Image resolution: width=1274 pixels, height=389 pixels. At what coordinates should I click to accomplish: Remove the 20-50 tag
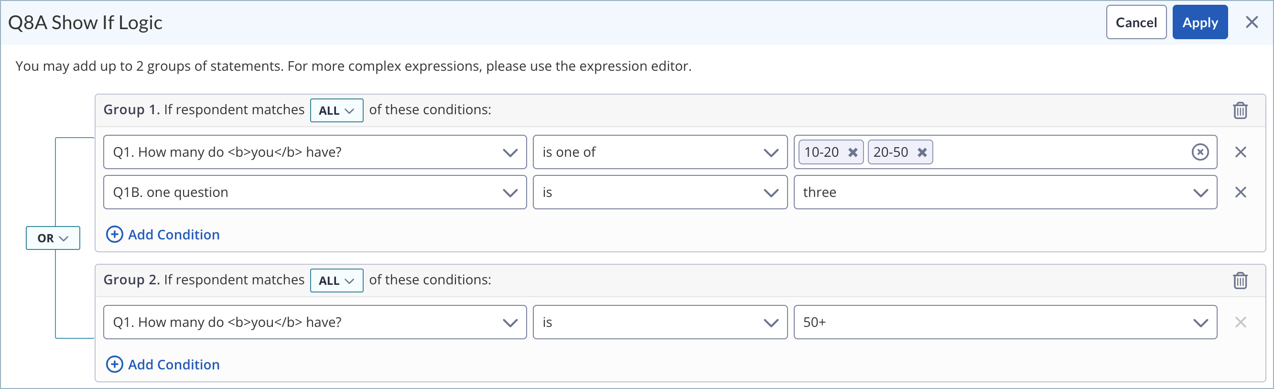pyautogui.click(x=922, y=152)
